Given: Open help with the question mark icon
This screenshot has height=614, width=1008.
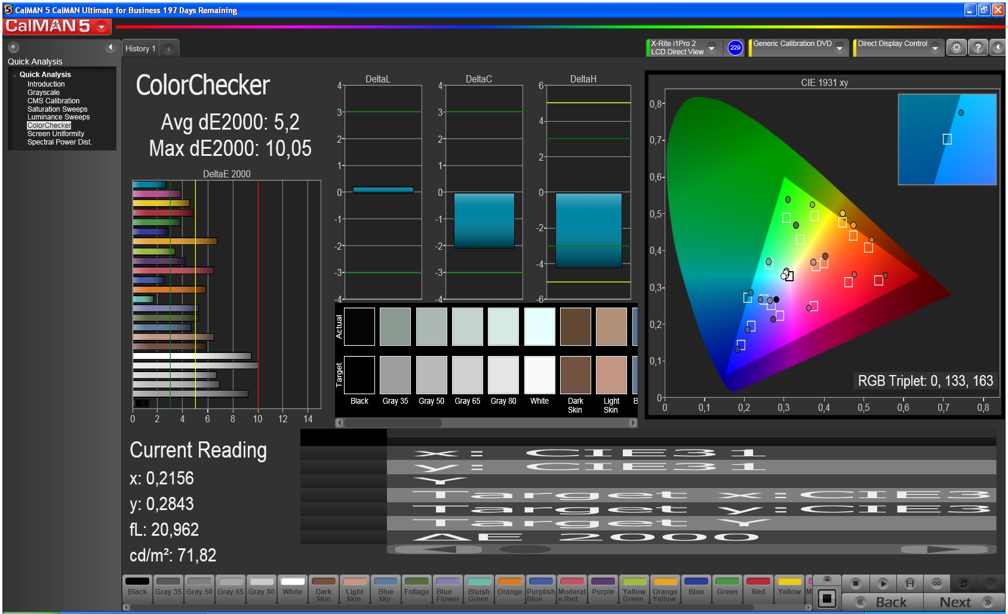Looking at the screenshot, I should (x=978, y=47).
